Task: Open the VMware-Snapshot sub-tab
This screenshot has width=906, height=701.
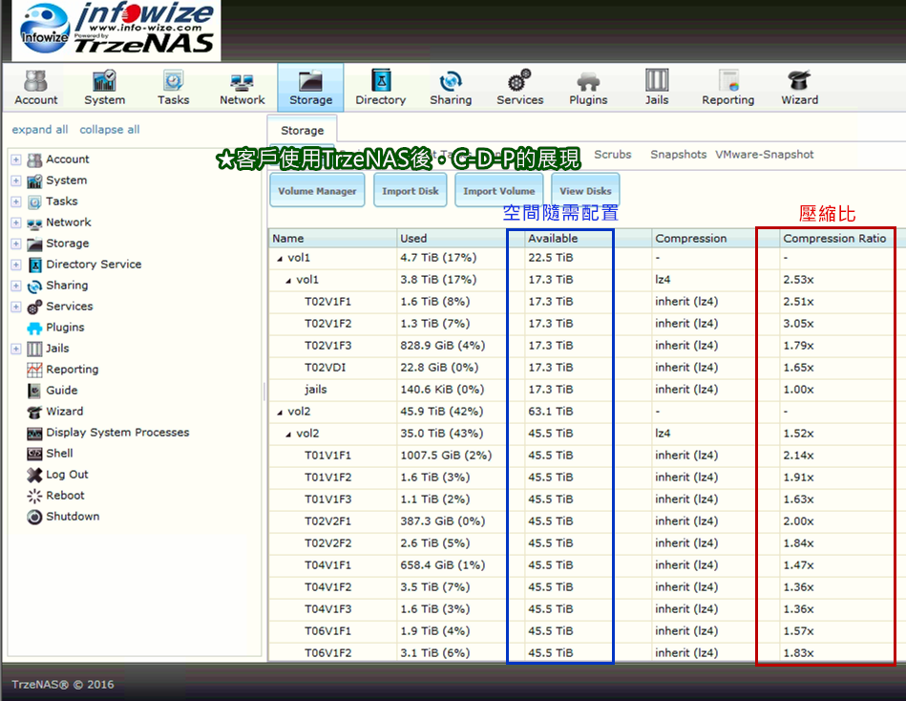Action: [765, 155]
